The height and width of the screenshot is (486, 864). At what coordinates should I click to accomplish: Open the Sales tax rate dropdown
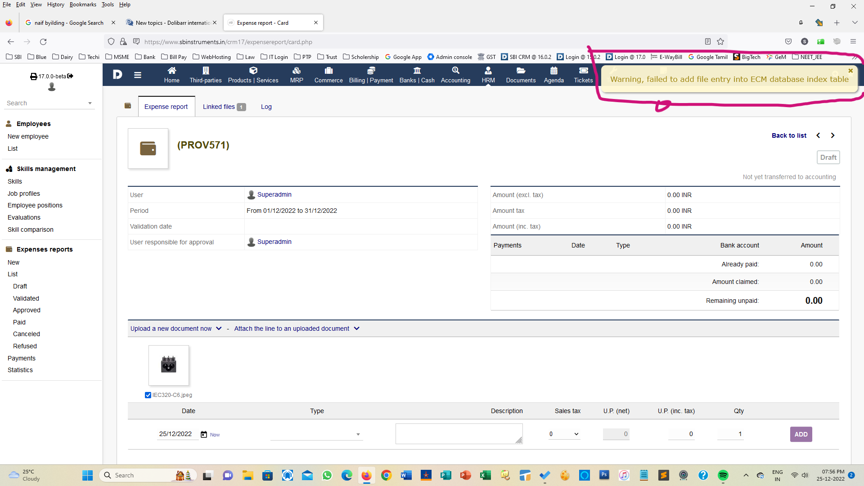tap(563, 434)
